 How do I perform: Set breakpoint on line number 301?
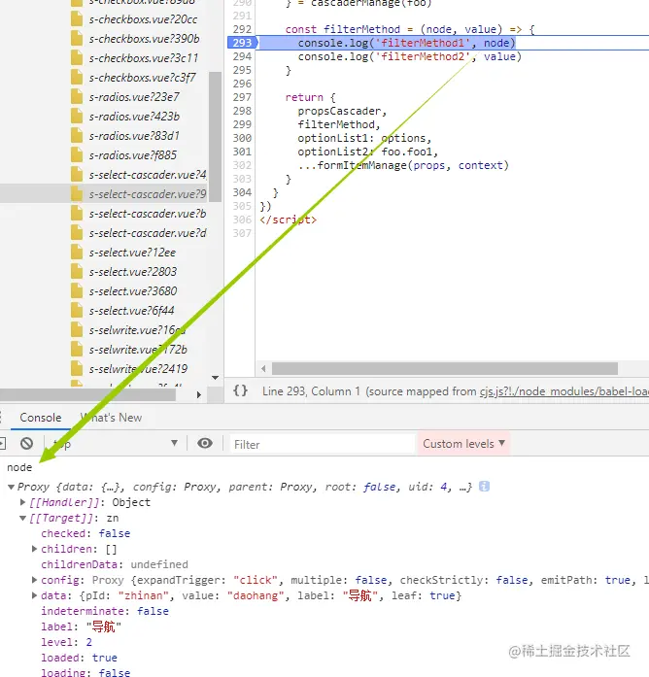point(242,152)
